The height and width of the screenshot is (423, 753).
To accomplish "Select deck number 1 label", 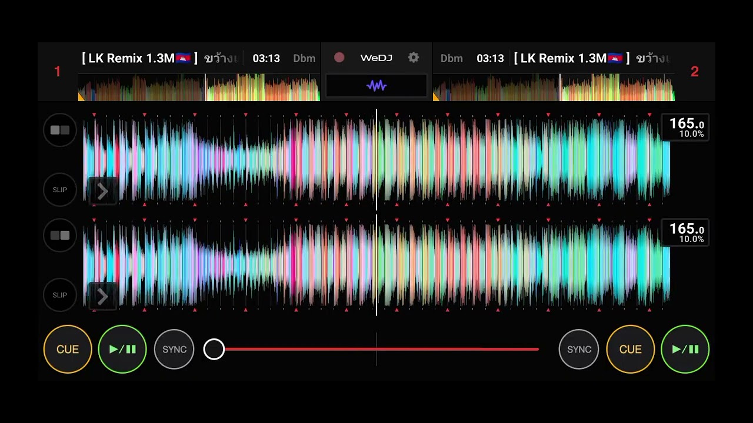I will [x=57, y=72].
